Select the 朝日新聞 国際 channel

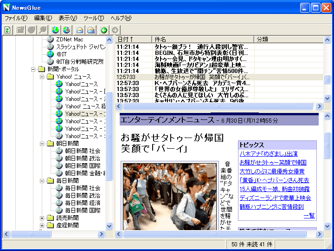[83, 166]
